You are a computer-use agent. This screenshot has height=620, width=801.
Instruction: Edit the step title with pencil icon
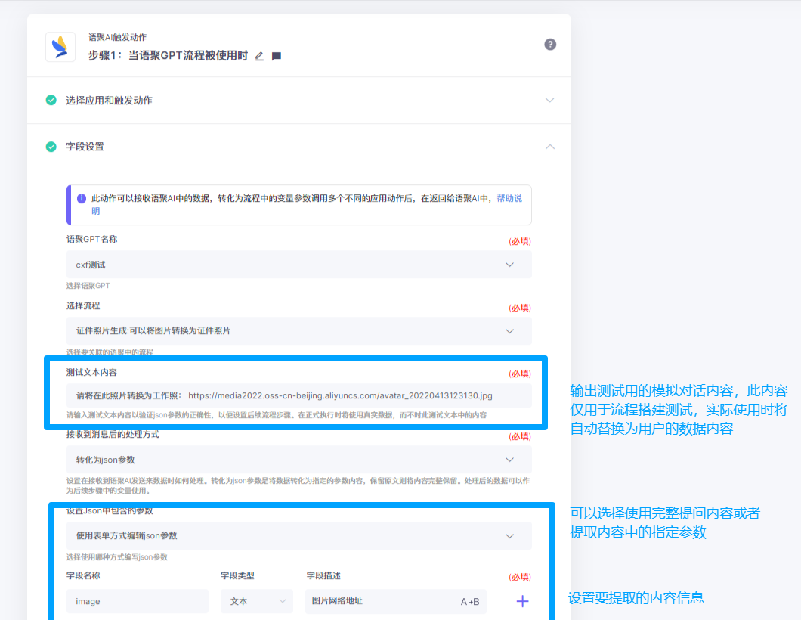click(259, 56)
